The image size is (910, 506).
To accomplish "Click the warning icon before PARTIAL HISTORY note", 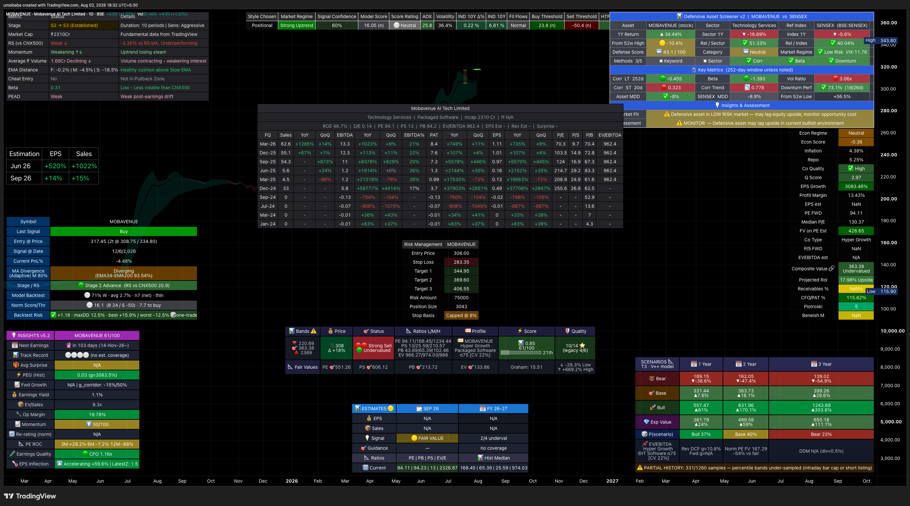I will point(640,467).
